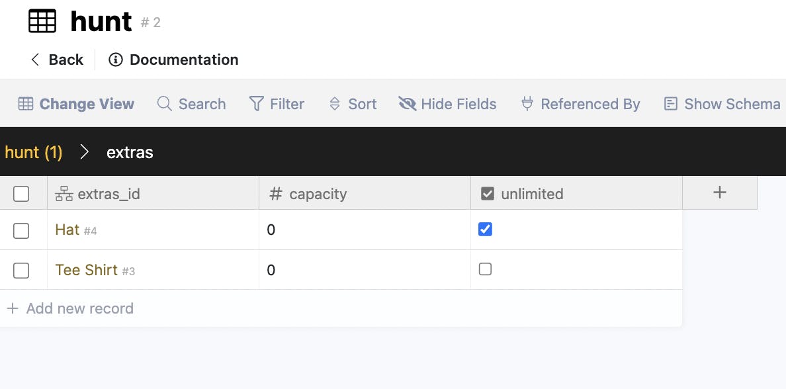Go back using the Back chevron
The height and width of the screenshot is (389, 786).
[x=36, y=60]
